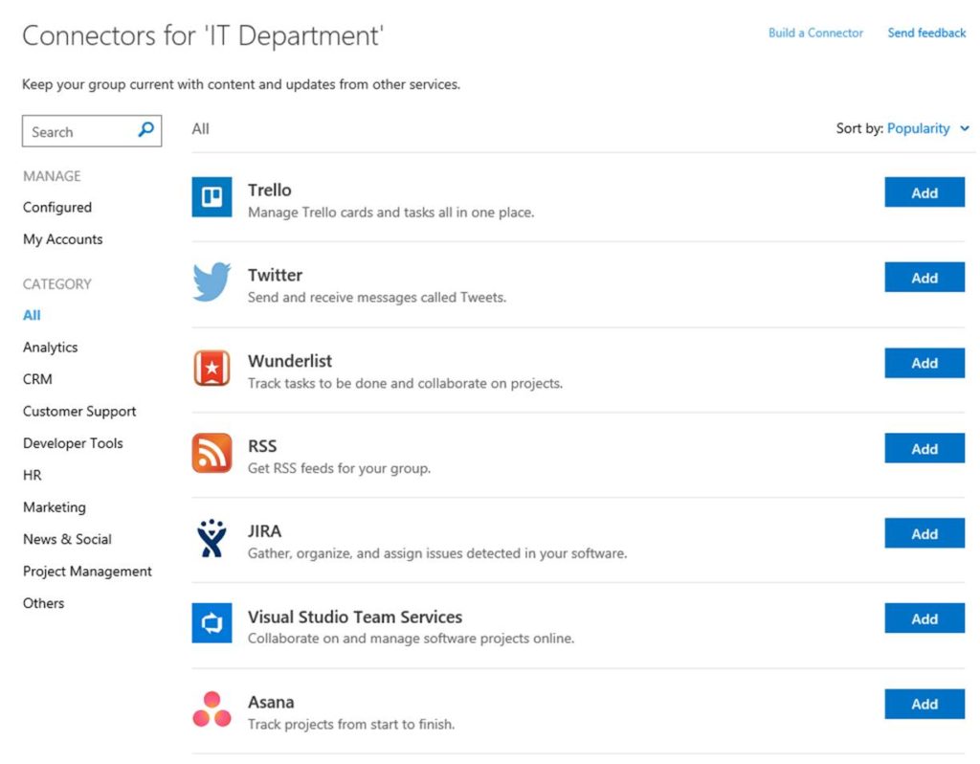Click the 'All' heading above the connector list
Image resolution: width=980 pixels, height=764 pixels.
coord(201,129)
